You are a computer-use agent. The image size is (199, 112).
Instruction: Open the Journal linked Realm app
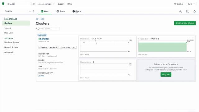tap(41, 76)
